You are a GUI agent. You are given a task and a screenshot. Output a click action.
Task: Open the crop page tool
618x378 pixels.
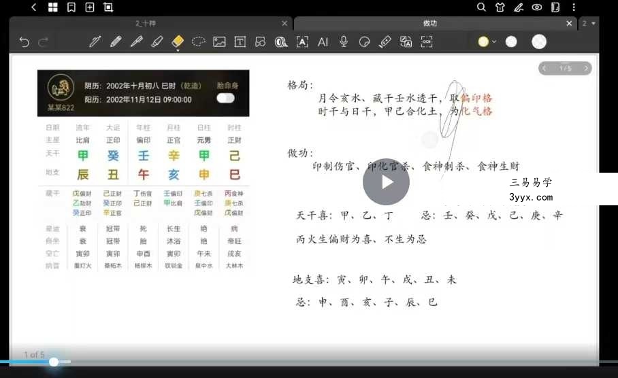108,7
